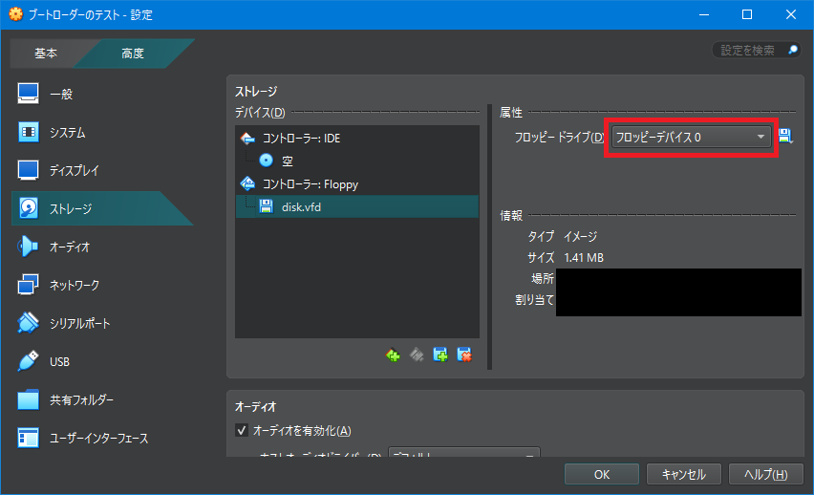Open the フロッピーデバイス 0 dropdown
Viewport: 814px width, 495px height.
click(691, 137)
